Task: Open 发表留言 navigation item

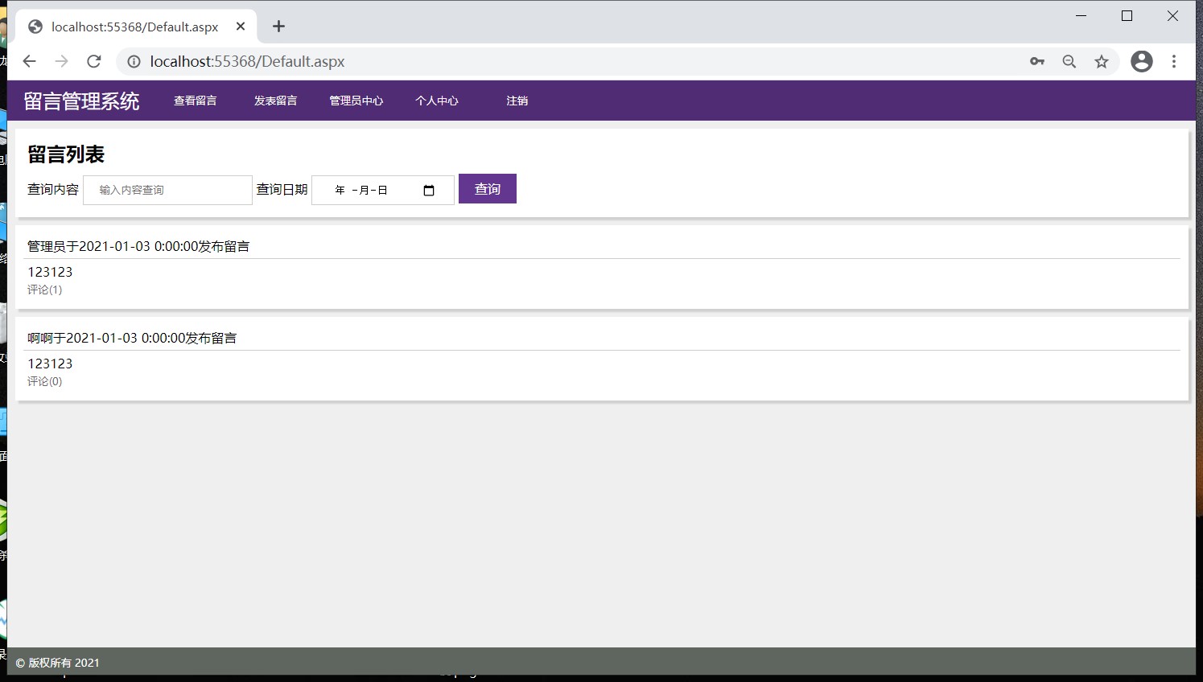Action: pyautogui.click(x=276, y=101)
